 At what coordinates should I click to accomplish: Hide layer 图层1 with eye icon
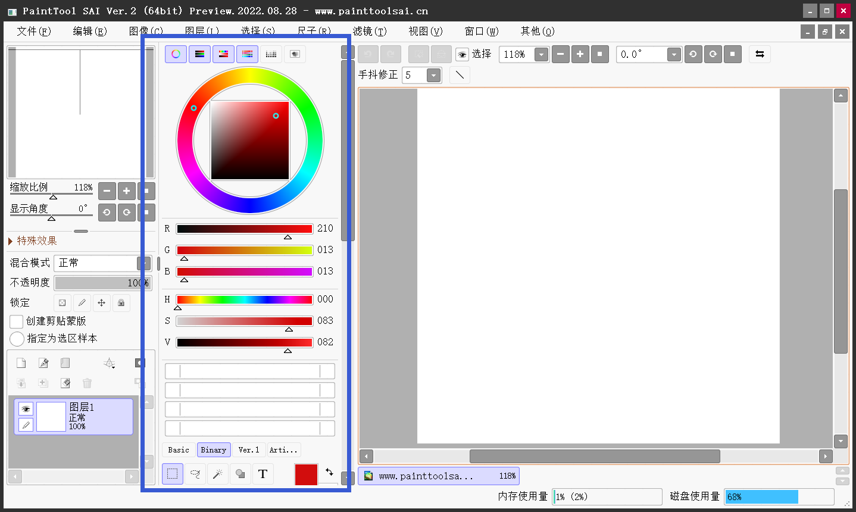click(x=26, y=409)
